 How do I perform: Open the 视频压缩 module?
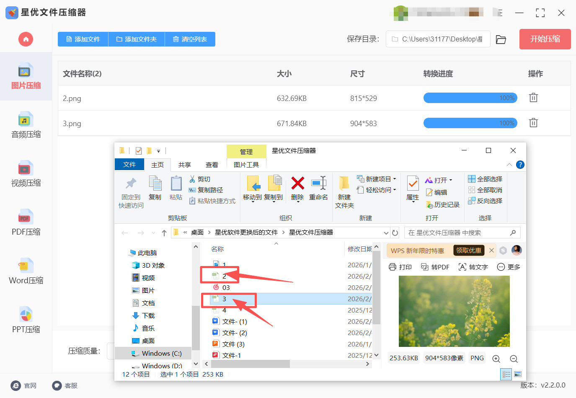26,174
